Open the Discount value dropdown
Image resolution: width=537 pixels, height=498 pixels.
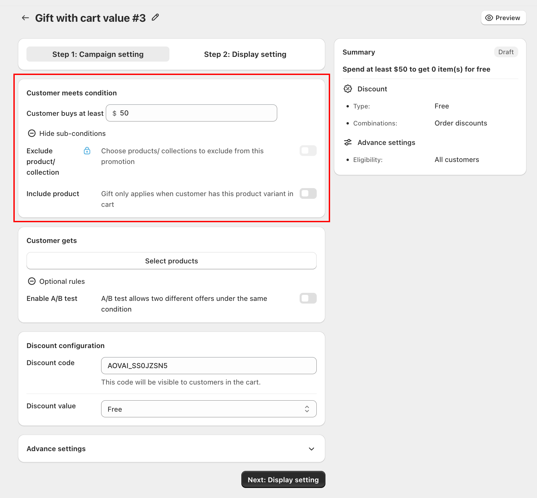[x=209, y=409]
